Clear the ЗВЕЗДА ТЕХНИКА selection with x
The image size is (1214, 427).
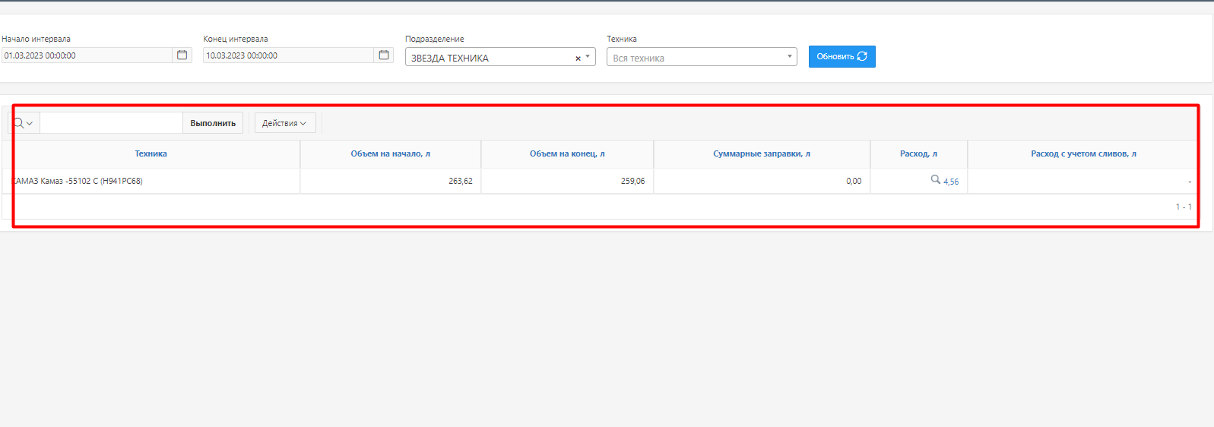(578, 59)
